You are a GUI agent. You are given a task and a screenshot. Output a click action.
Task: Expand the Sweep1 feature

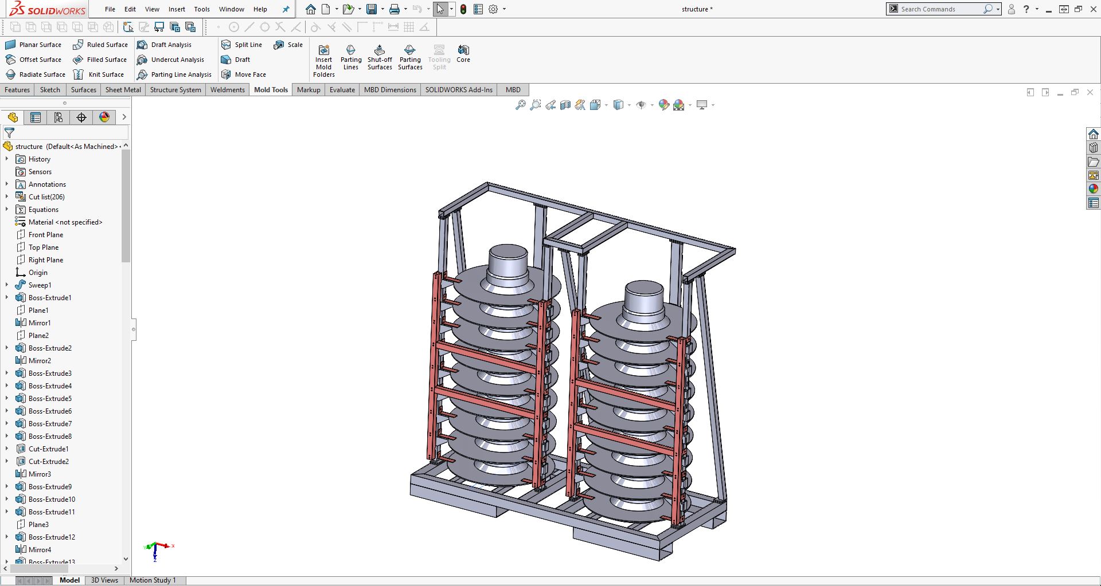pyautogui.click(x=7, y=285)
